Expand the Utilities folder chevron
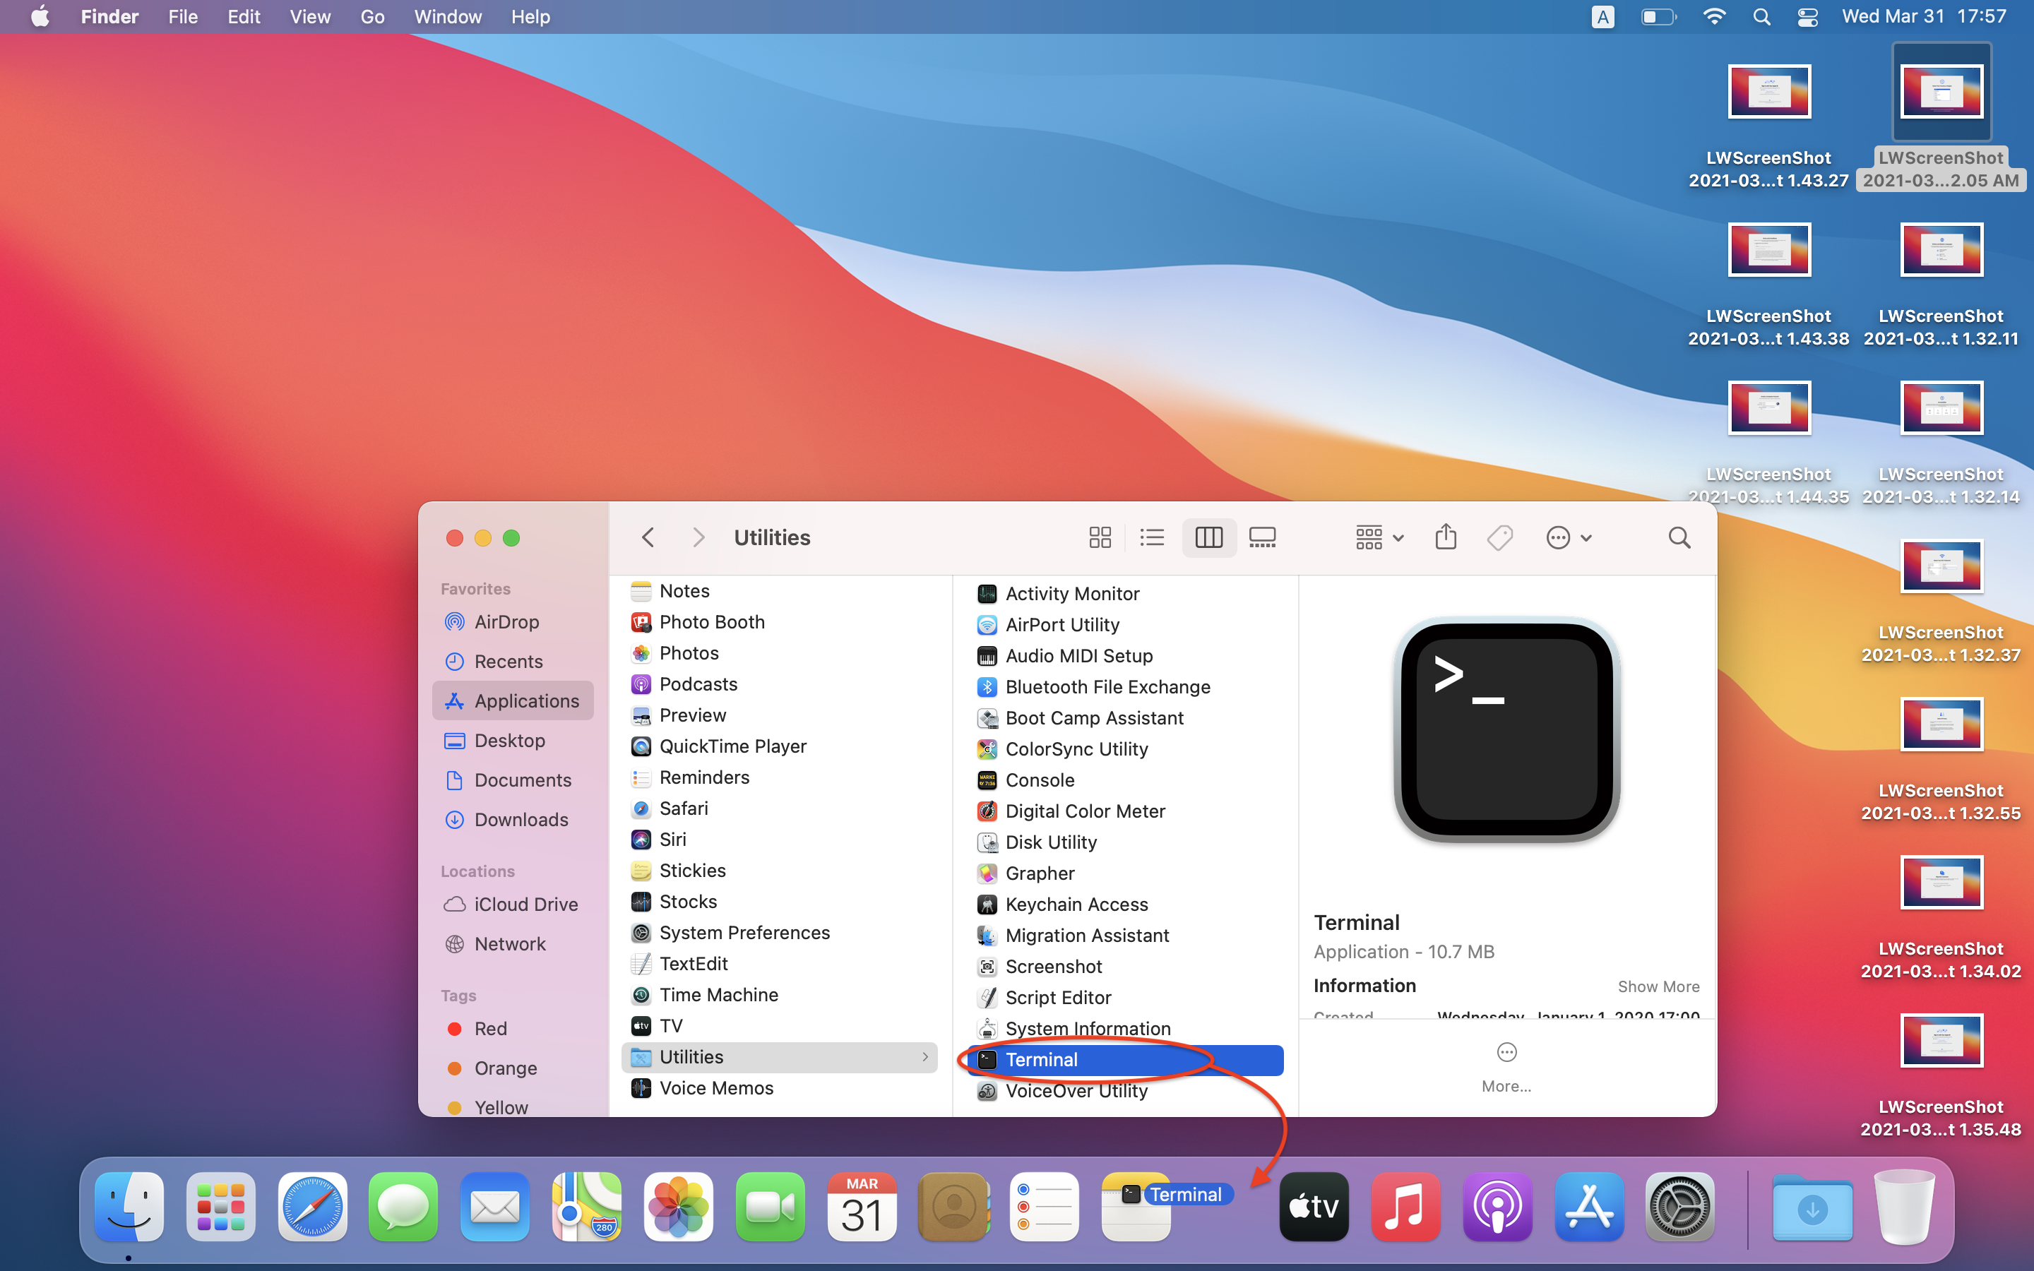 pos(924,1056)
